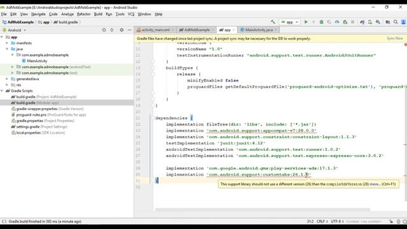Open Project panel settings gear
This screenshot has height=229, width=407.
click(121, 30)
